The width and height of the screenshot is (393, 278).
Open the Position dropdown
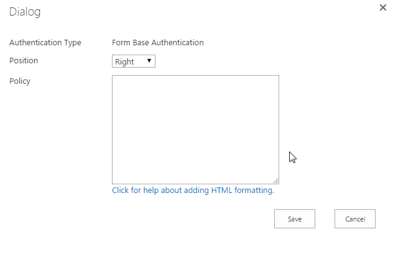133,61
